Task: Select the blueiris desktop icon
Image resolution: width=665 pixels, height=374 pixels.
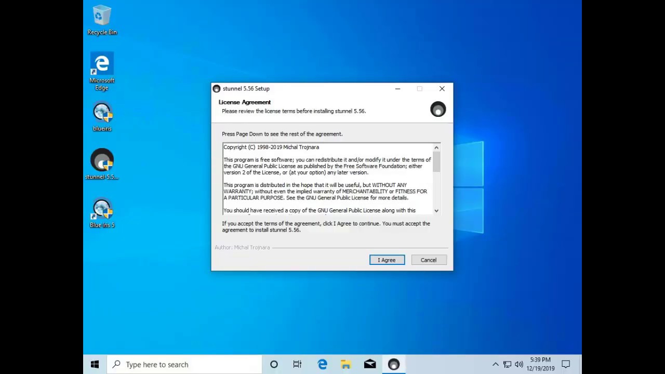Action: tap(102, 117)
